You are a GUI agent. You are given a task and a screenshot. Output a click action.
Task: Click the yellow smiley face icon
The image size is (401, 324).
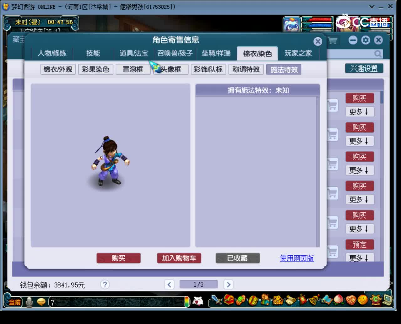pos(363,300)
